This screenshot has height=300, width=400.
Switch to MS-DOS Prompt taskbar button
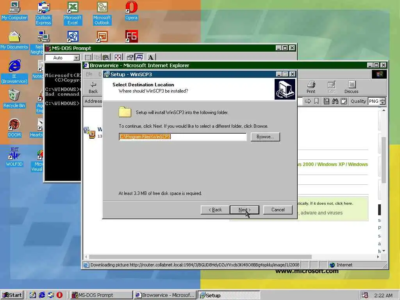click(x=101, y=295)
